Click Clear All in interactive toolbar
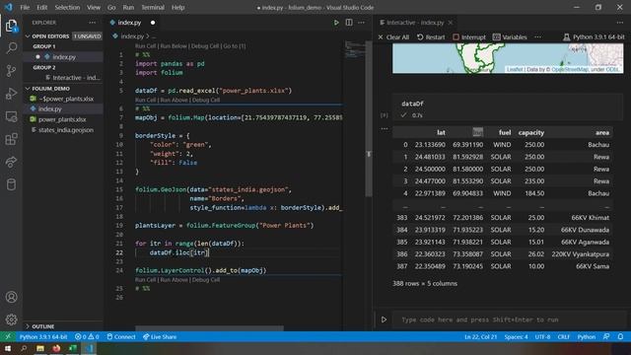631x355 pixels. pyautogui.click(x=393, y=37)
